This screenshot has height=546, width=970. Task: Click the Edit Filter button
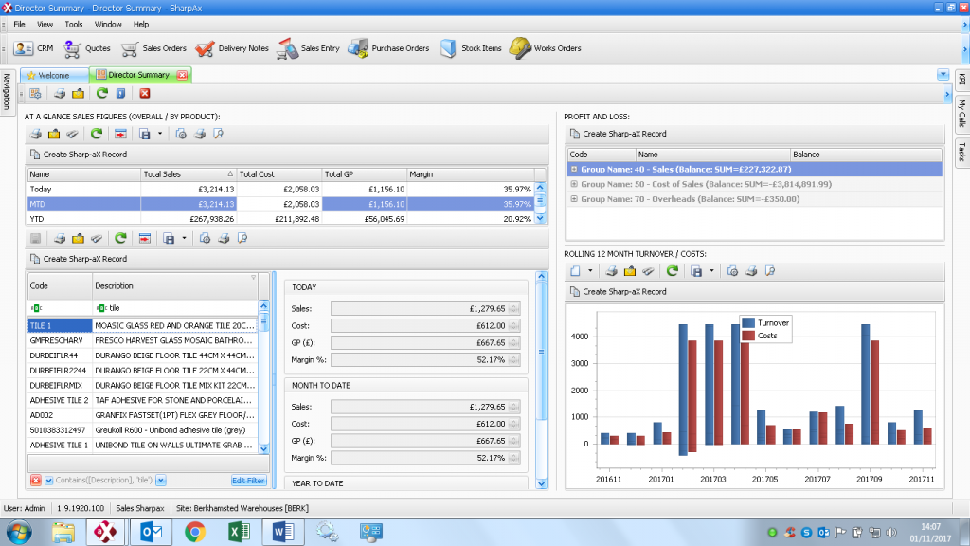248,481
